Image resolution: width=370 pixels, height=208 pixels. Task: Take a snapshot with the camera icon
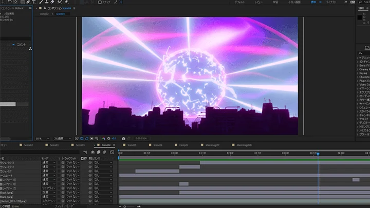pos(123,139)
